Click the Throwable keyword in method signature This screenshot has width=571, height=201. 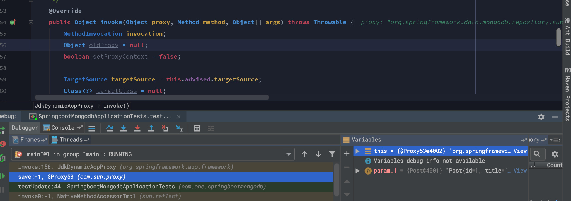pyautogui.click(x=330, y=22)
